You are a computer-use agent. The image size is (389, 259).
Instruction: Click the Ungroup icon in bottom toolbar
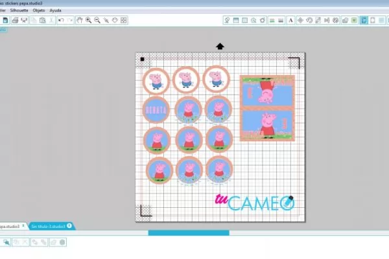point(25,242)
